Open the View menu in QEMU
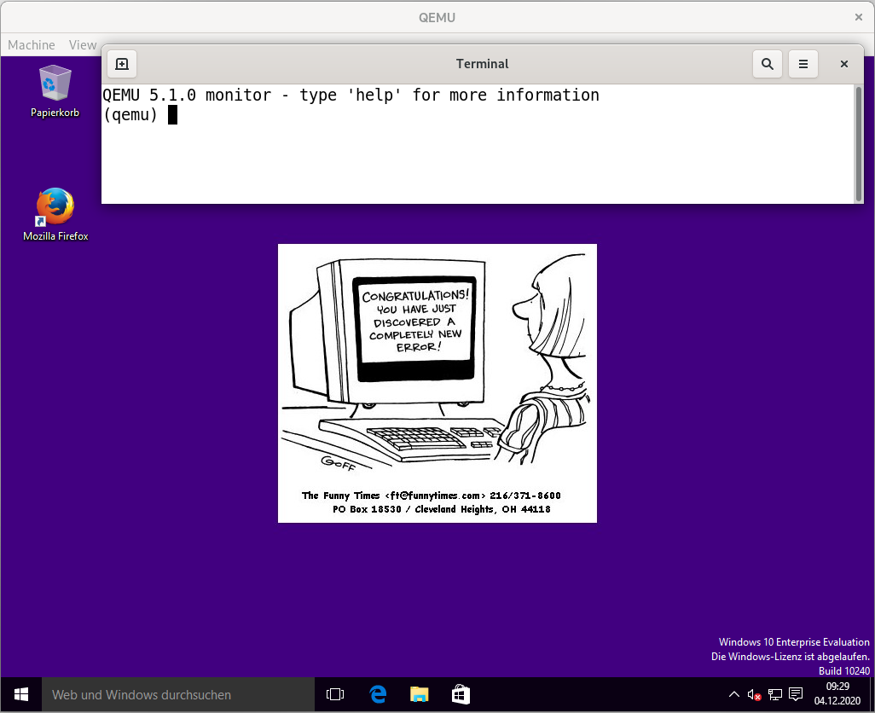This screenshot has width=875, height=713. point(83,44)
